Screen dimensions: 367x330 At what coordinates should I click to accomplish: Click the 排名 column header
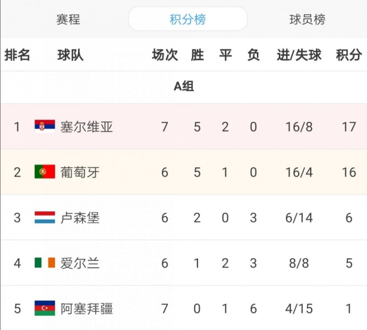coord(17,55)
